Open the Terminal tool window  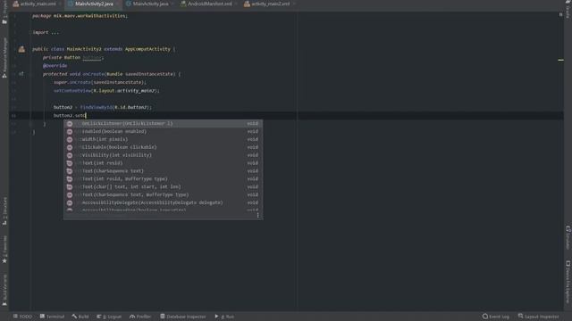click(x=52, y=317)
